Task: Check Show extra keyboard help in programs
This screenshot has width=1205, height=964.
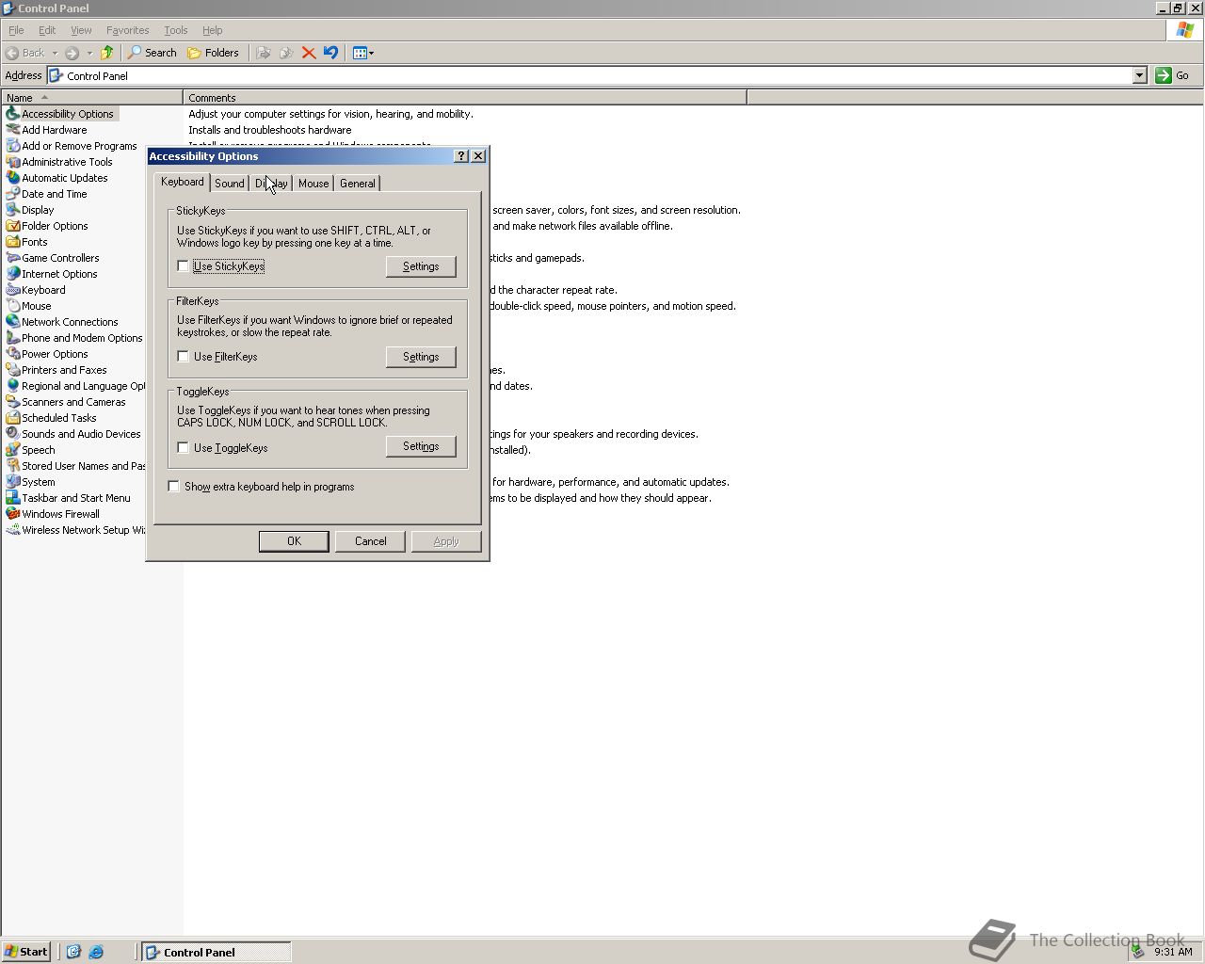Action: [x=173, y=487]
